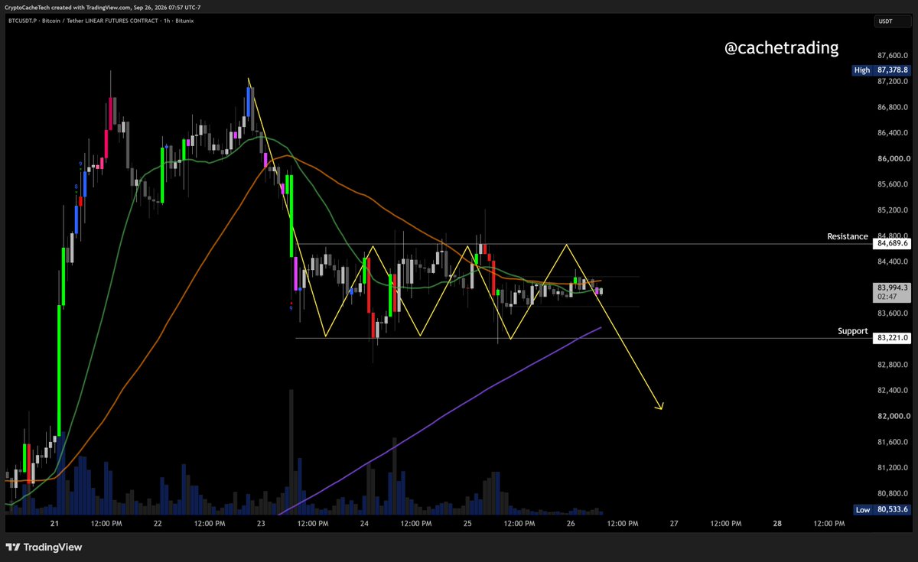Open the USDT currency selector
Screen dimensions: 918x562
(892, 22)
